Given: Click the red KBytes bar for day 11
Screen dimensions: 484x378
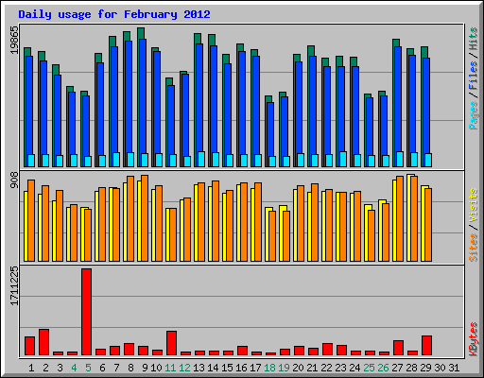Looking at the screenshot, I should [171, 343].
